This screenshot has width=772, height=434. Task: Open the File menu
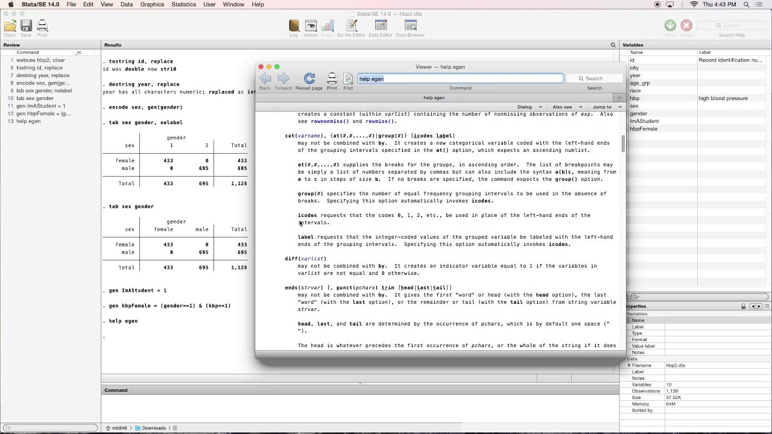pos(71,4)
